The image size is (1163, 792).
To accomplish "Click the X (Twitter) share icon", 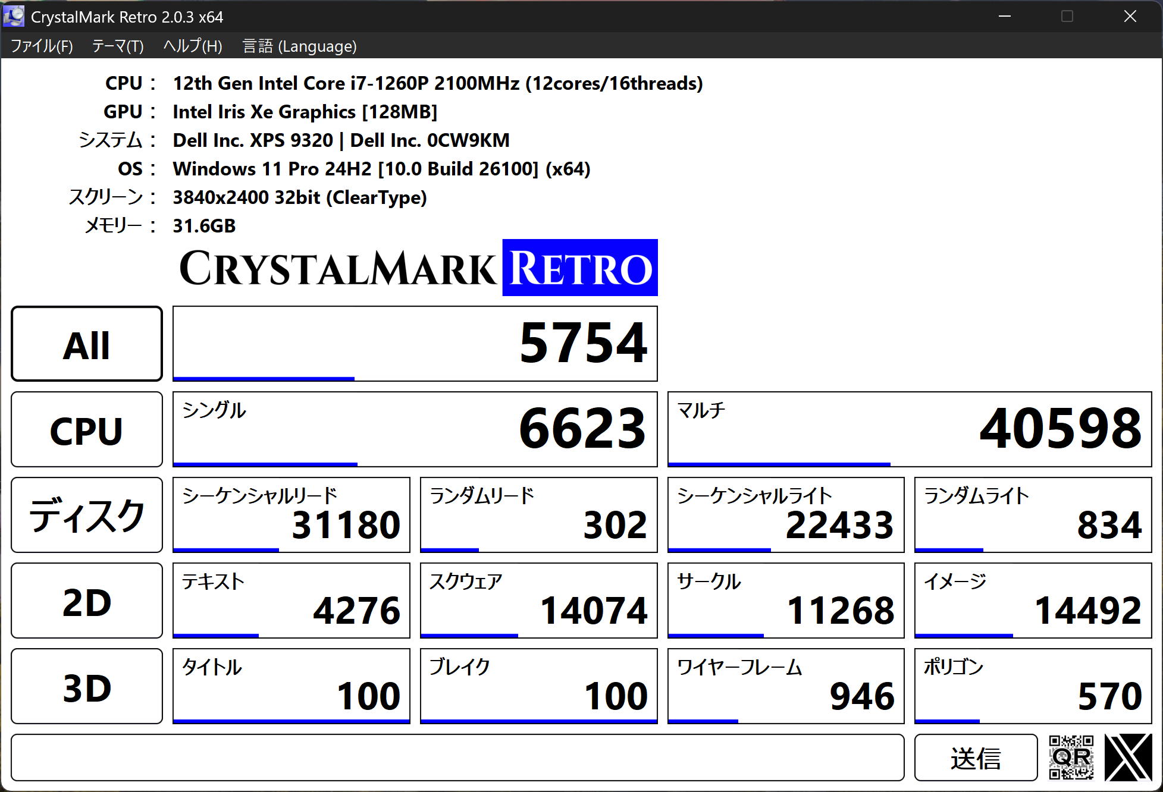I will coord(1128,758).
